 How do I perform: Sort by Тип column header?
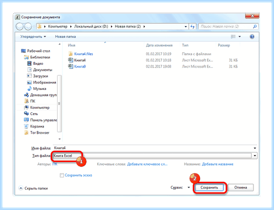[185, 45]
